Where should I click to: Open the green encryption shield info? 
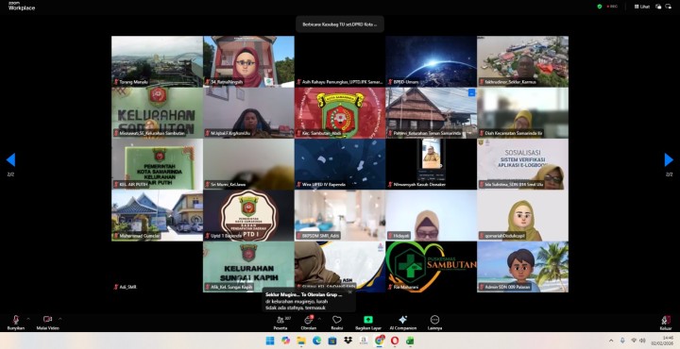(x=600, y=7)
